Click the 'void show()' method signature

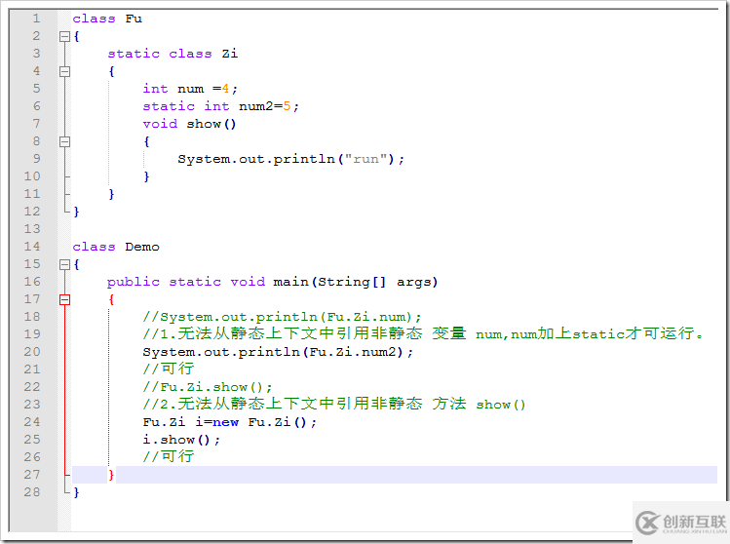pos(189,124)
